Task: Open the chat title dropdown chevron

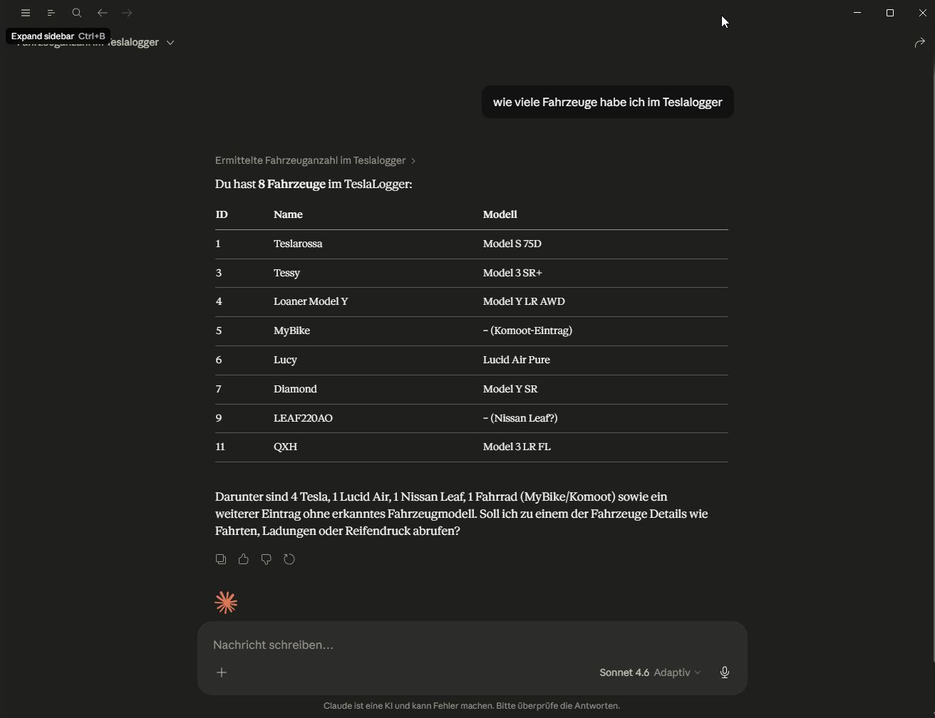Action: point(170,43)
